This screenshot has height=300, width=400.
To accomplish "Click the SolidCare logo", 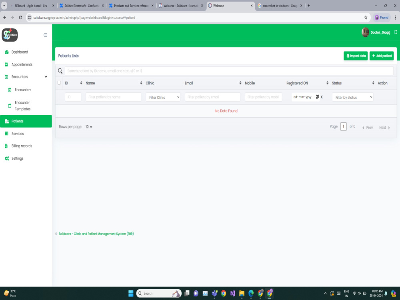I will coord(10,35).
